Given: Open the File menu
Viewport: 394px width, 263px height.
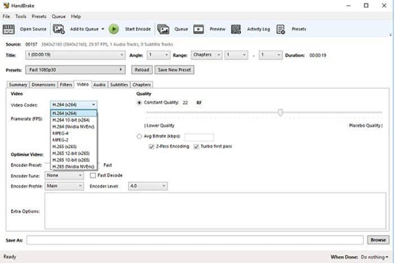Looking at the screenshot, I should [6, 16].
